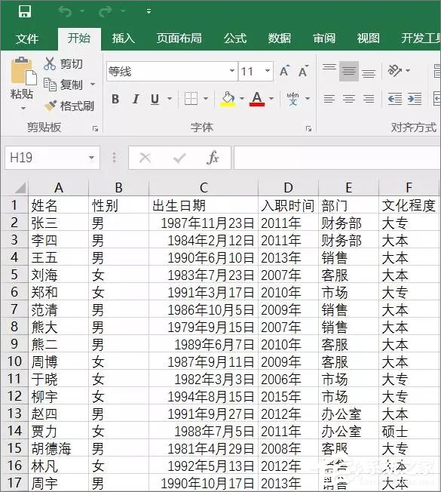The height and width of the screenshot is (492, 441).
Task: Click the select all corner triangle
Action: pos(20,188)
